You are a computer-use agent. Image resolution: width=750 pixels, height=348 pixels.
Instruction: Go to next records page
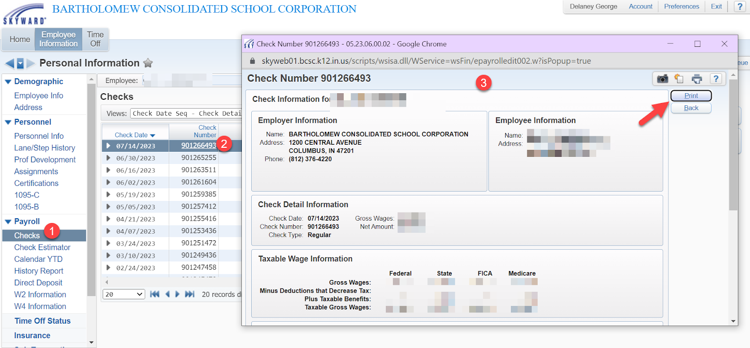177,294
